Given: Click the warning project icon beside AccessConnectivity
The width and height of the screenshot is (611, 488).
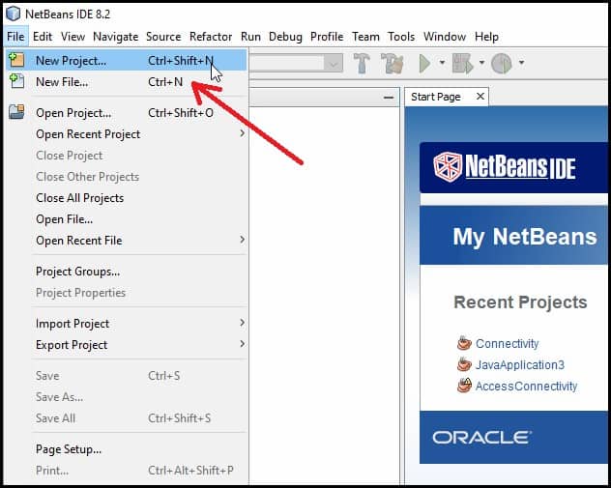Looking at the screenshot, I should pos(464,386).
